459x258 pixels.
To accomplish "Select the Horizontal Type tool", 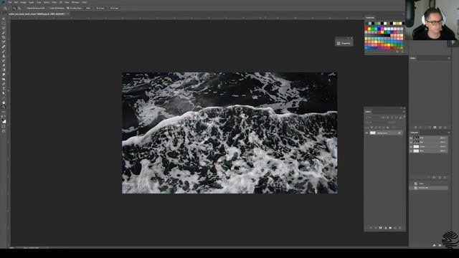I will point(4,89).
